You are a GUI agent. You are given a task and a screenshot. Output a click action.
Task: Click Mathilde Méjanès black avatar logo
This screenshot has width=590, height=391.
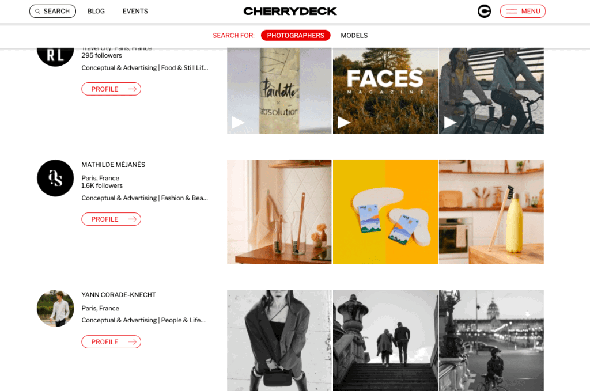55,178
